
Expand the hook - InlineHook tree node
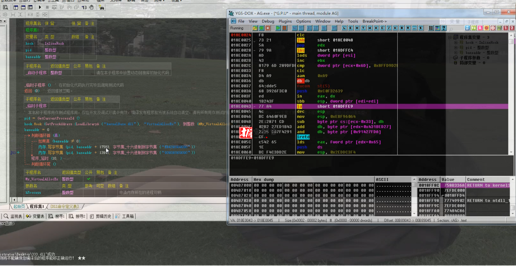click(456, 43)
